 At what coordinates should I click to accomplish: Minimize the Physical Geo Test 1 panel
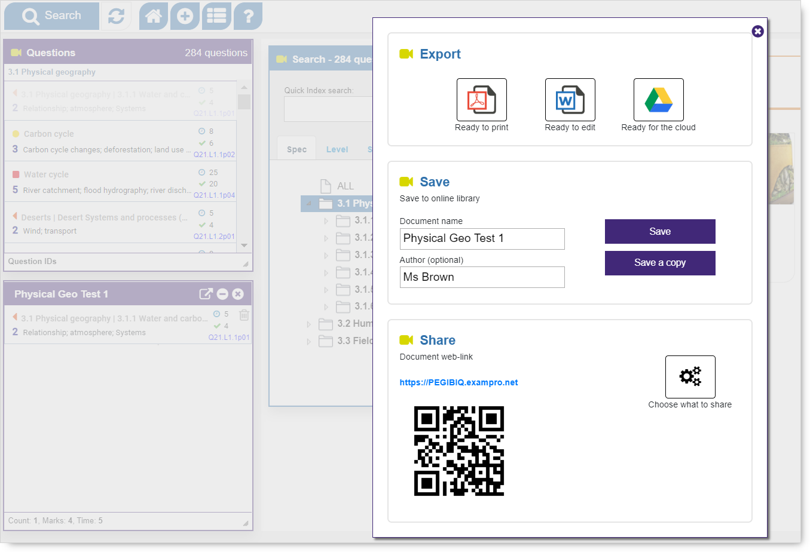[222, 294]
